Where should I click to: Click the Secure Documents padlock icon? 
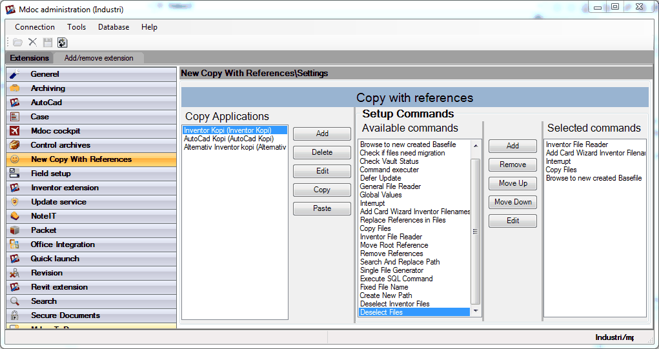[x=15, y=315]
